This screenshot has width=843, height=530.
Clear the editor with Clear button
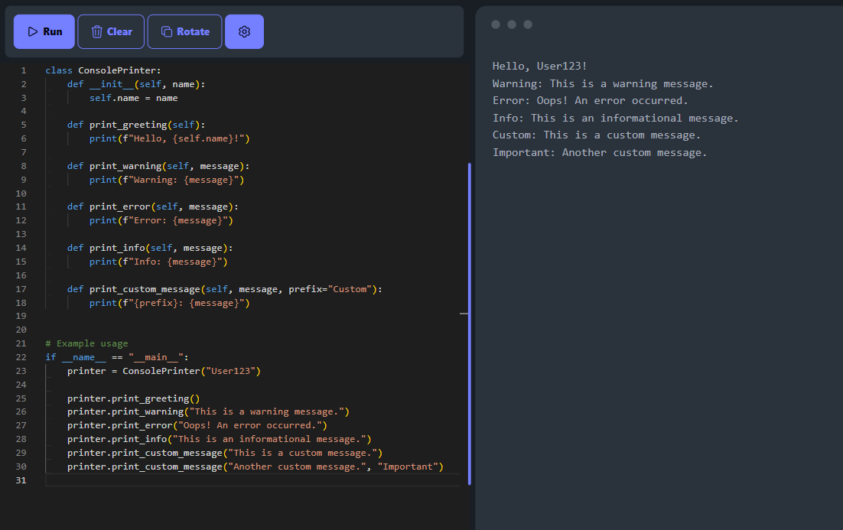point(111,31)
